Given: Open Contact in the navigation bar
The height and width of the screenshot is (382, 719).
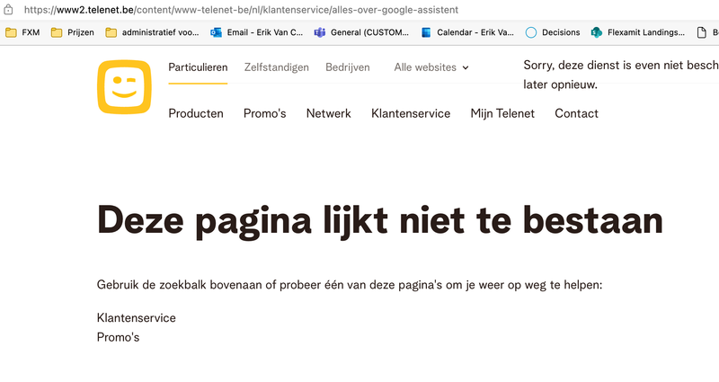Looking at the screenshot, I should pyautogui.click(x=576, y=113).
